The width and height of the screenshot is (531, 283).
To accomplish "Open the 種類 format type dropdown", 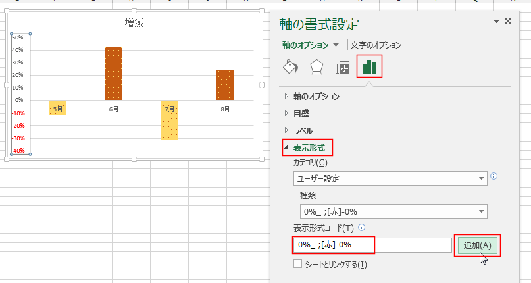I will pyautogui.click(x=393, y=211).
